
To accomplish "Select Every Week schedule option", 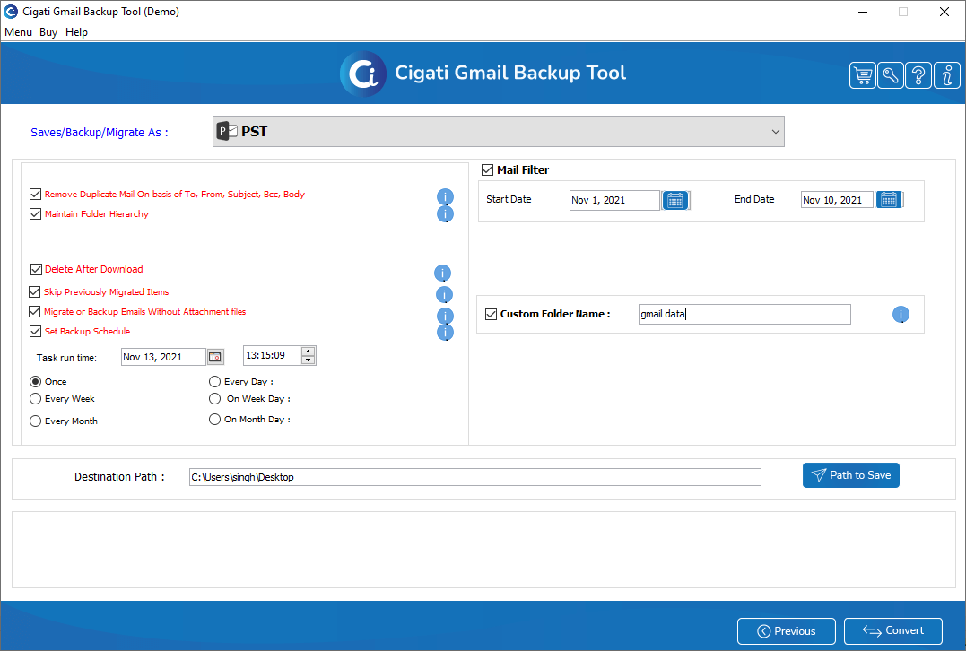I will click(36, 399).
